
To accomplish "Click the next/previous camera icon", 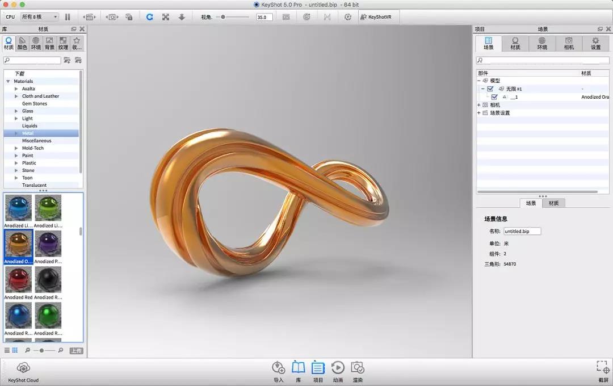I will click(112, 17).
